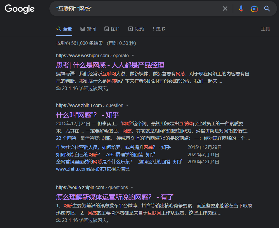Clear the search query with X icon
279x228 pixels.
tap(225, 8)
